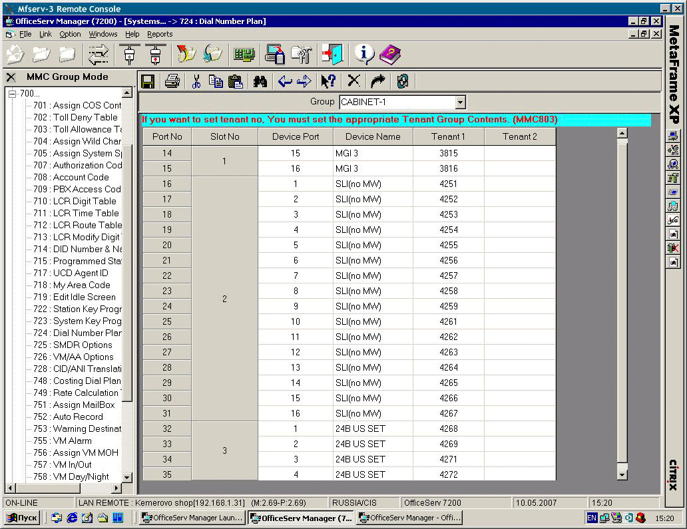The height and width of the screenshot is (529, 687).
Task: Switch to OfficeServ Manager Laun... taskbar window
Action: tap(192, 518)
